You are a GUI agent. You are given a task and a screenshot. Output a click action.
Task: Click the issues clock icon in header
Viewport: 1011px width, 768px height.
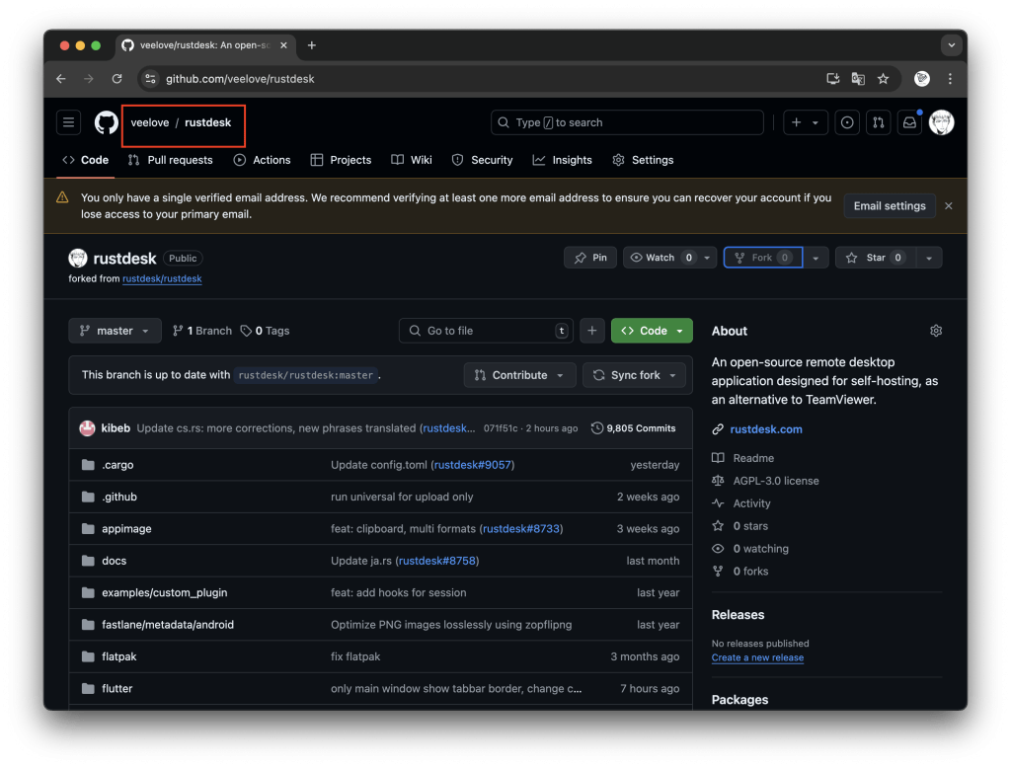[847, 122]
